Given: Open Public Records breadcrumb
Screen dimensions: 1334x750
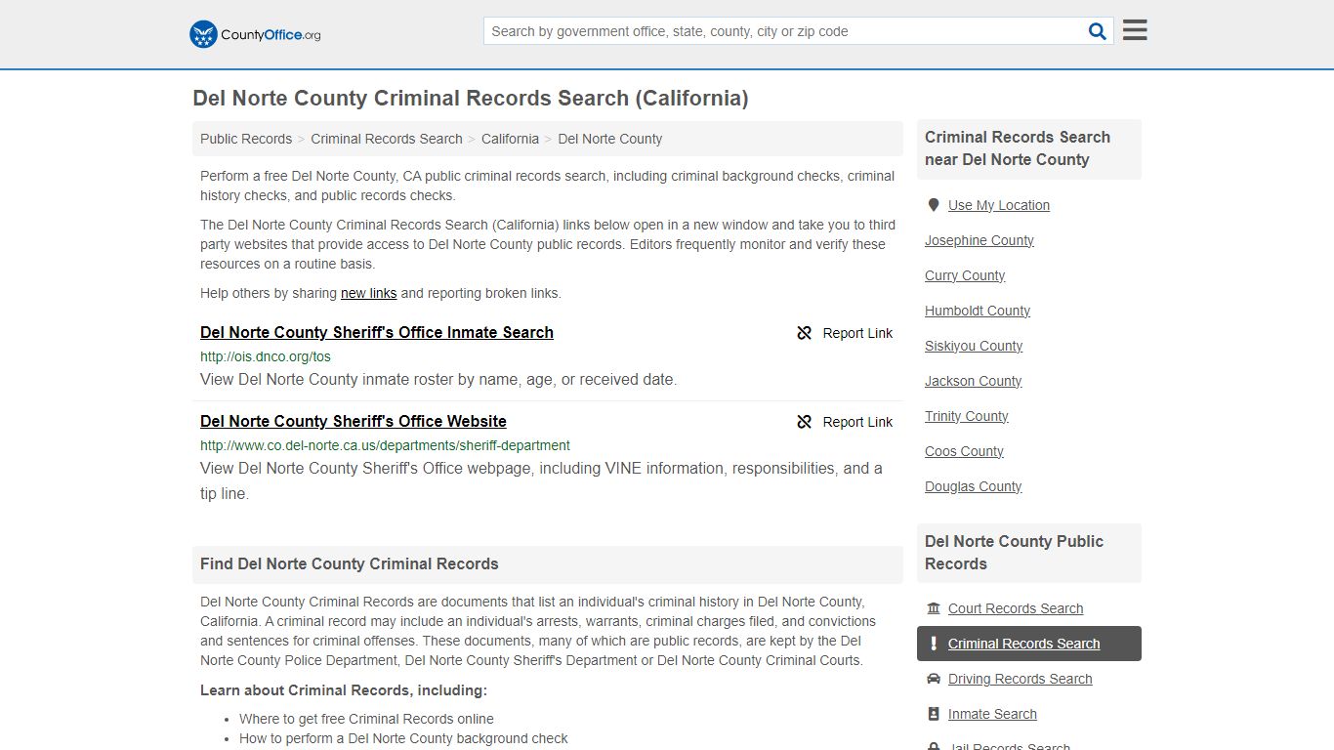Looking at the screenshot, I should (246, 139).
